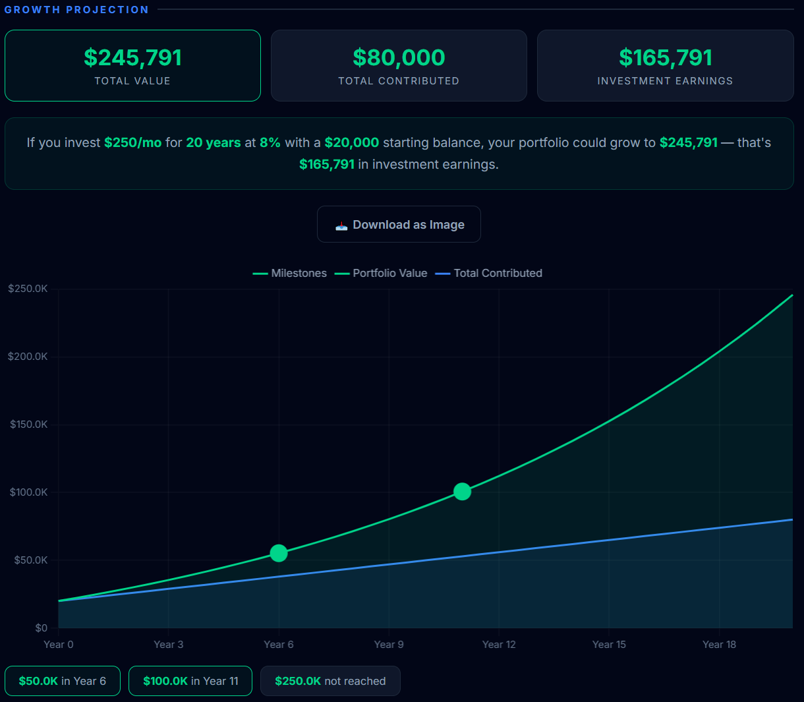
Task: Toggle the Milestones overlay in the legend
Action: (x=299, y=273)
